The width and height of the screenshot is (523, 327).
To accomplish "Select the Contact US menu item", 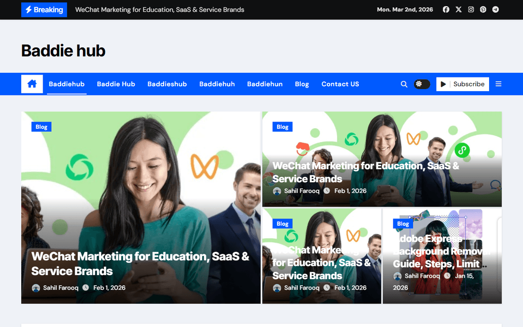I will [340, 84].
